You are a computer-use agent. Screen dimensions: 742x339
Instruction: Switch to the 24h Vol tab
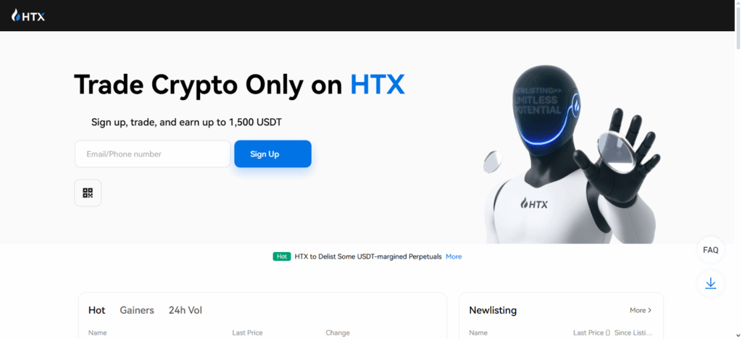[x=185, y=311]
